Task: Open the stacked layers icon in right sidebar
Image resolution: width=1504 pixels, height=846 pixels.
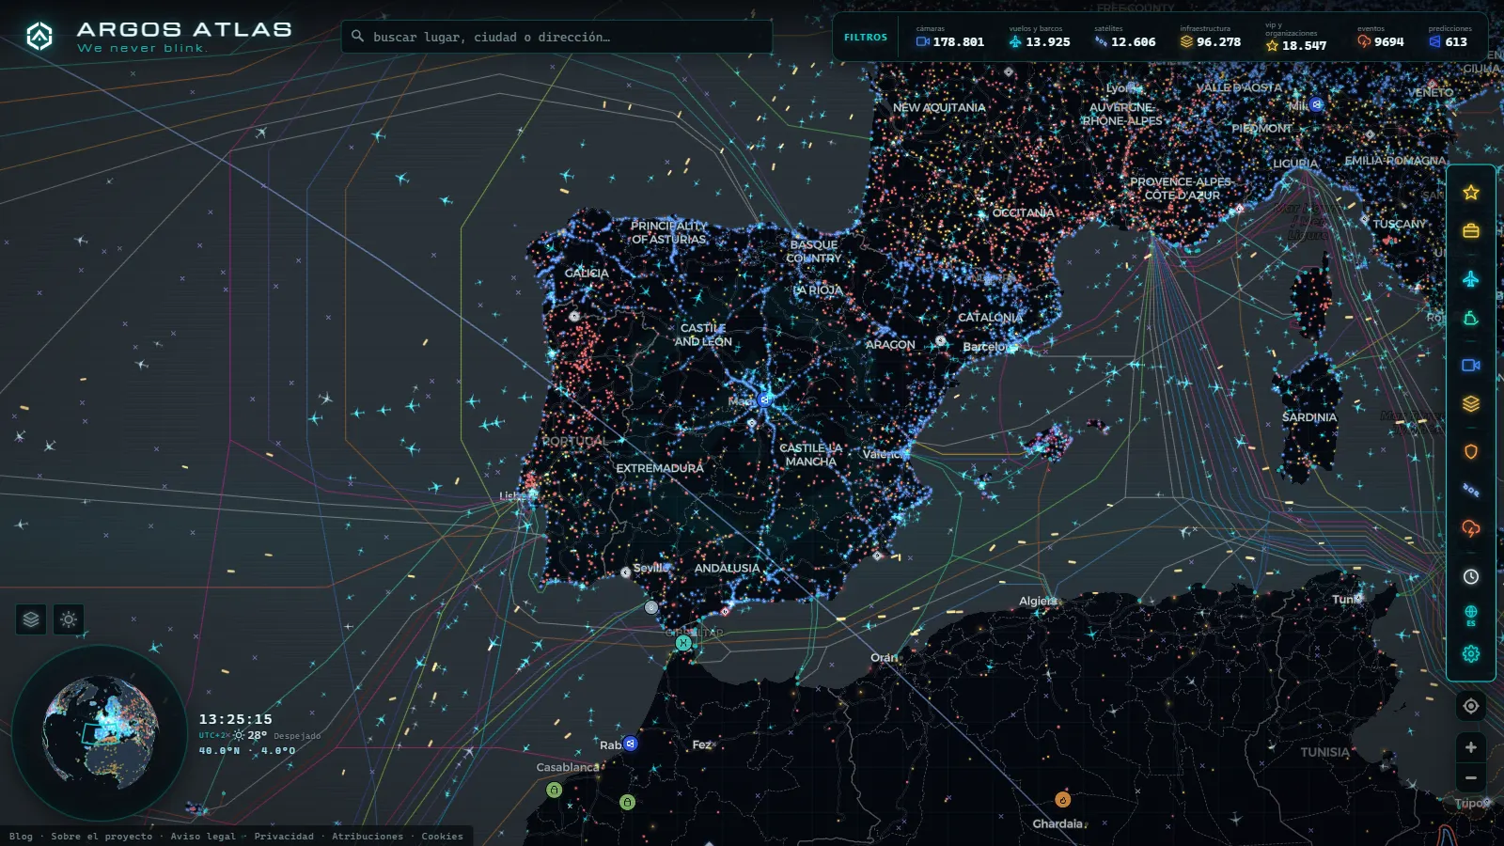Action: point(1471,403)
